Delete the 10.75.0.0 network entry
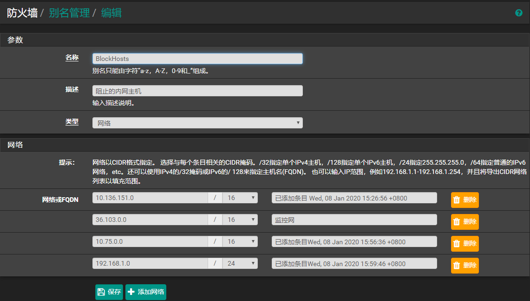Viewport: 530px width, 301px height. pos(465,243)
